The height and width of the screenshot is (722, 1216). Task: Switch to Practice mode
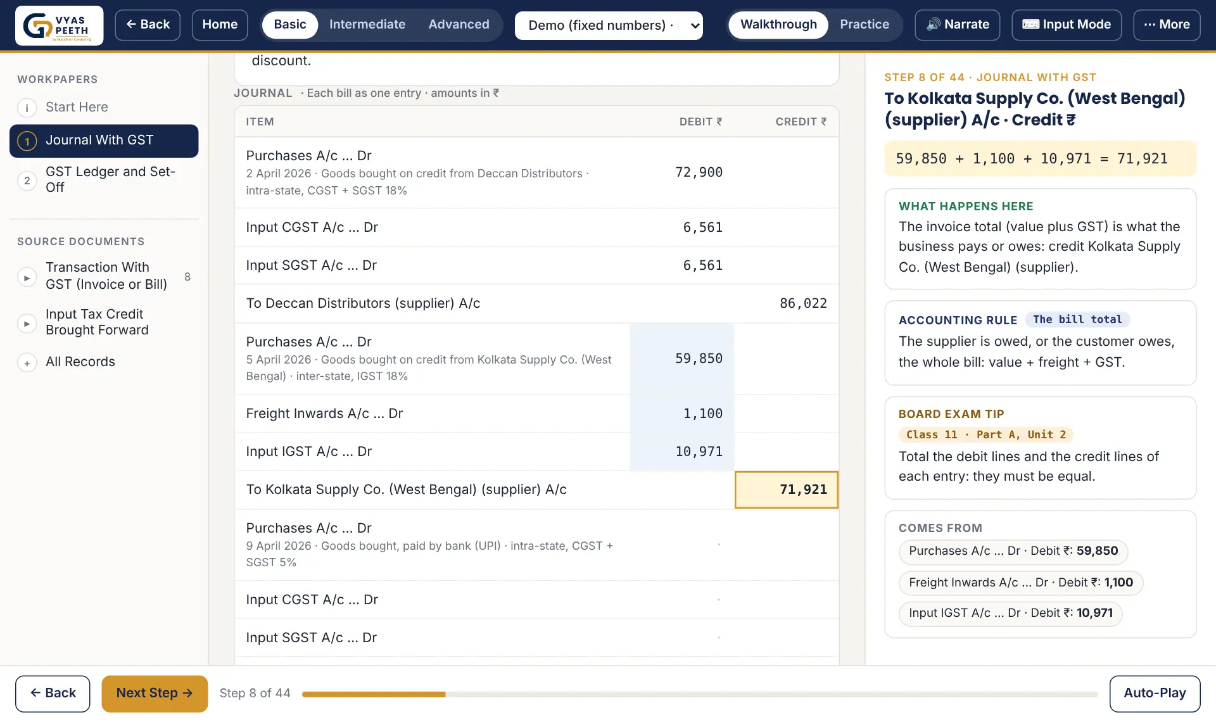(864, 25)
